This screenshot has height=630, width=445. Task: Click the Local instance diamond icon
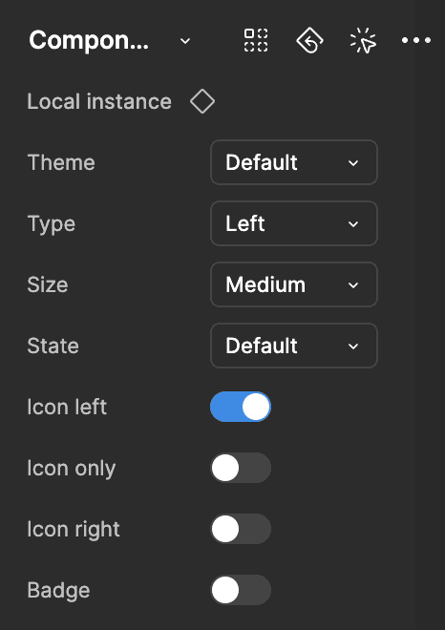pyautogui.click(x=202, y=101)
